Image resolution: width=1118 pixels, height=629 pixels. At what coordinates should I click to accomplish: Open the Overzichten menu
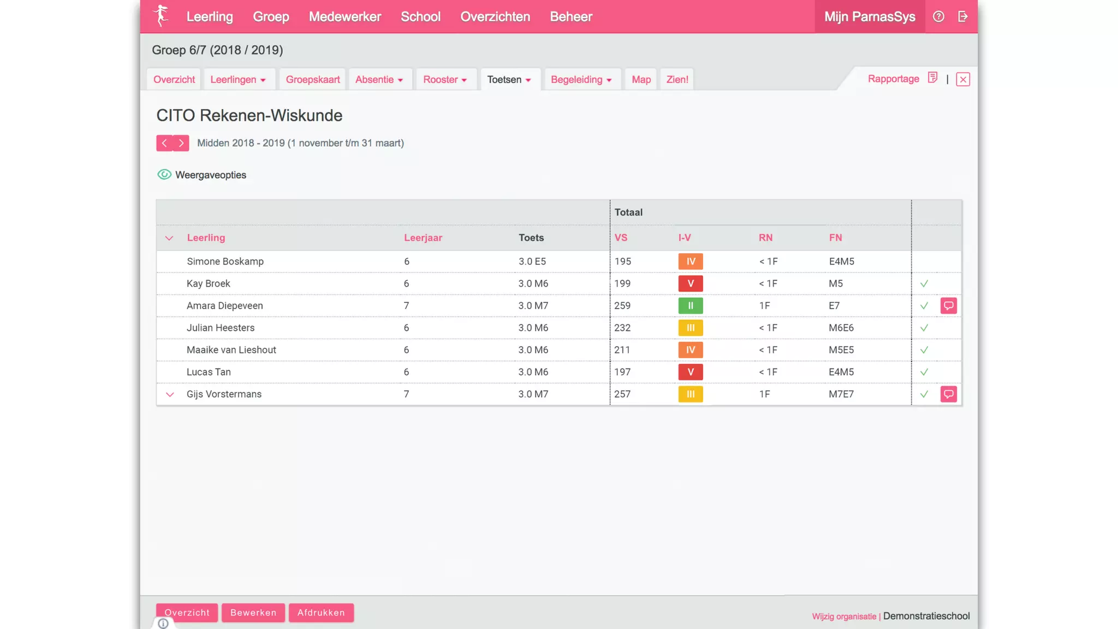click(x=495, y=17)
